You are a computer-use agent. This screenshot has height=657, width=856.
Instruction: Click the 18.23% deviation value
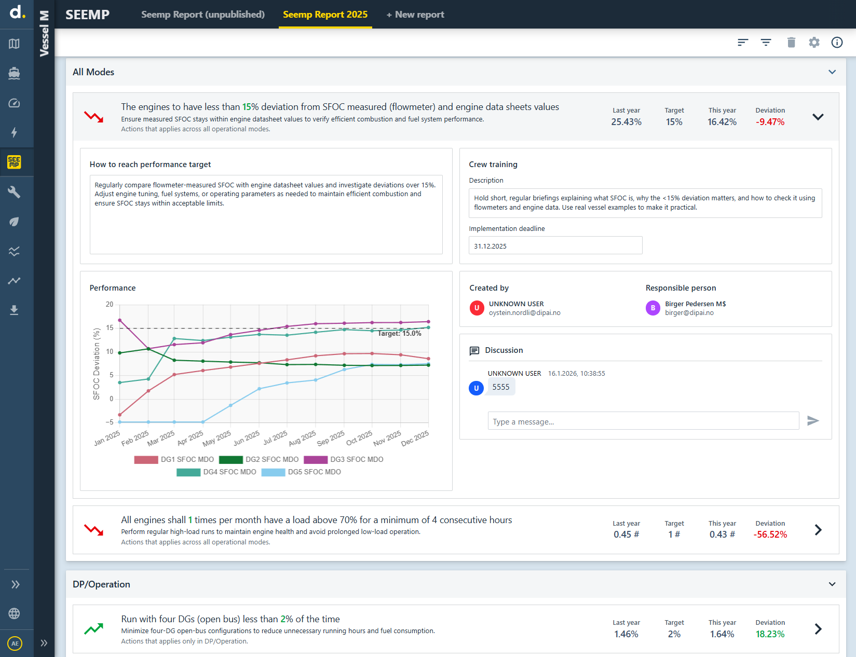(x=770, y=634)
